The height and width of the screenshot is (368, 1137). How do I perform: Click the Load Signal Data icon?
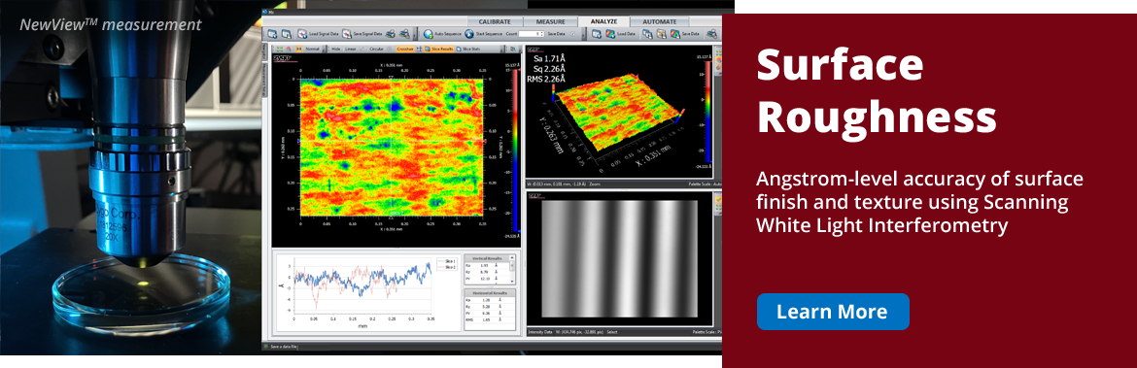[x=301, y=33]
